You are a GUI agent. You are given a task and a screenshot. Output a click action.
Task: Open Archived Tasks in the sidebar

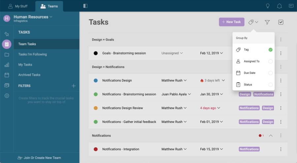(29, 75)
